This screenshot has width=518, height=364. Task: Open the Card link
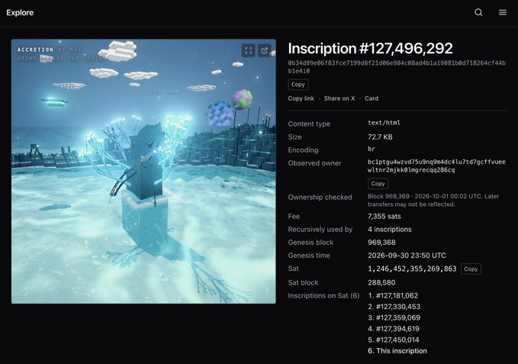372,98
